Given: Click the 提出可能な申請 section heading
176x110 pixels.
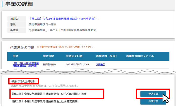Looking at the screenshot, I should 23,81.
